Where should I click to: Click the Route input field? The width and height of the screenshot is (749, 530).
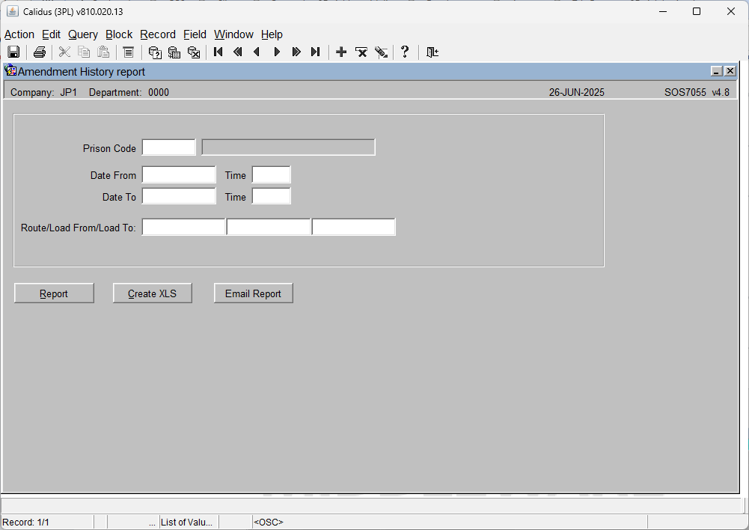184,227
